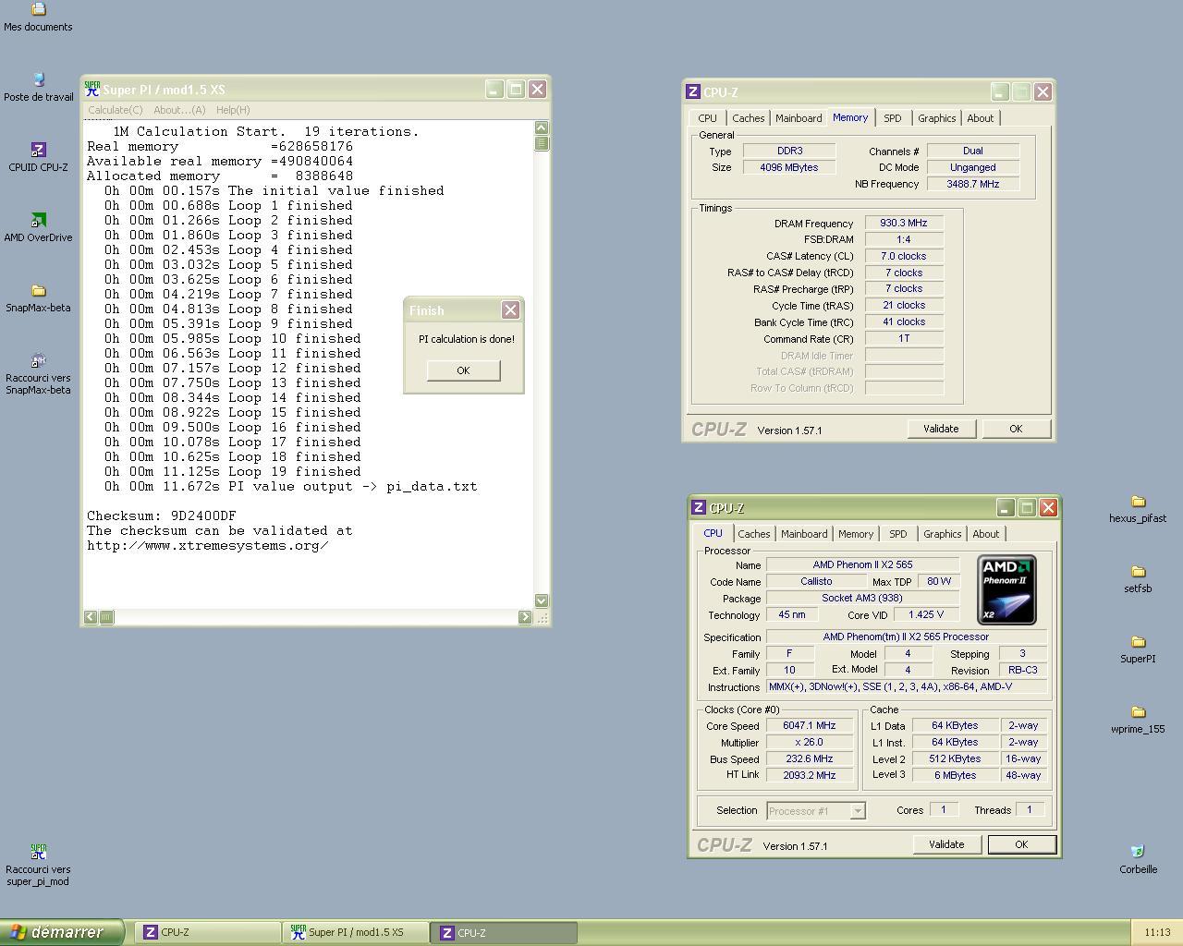
Task: Select Memory tab in lower CPU-Z window
Action: (x=855, y=534)
